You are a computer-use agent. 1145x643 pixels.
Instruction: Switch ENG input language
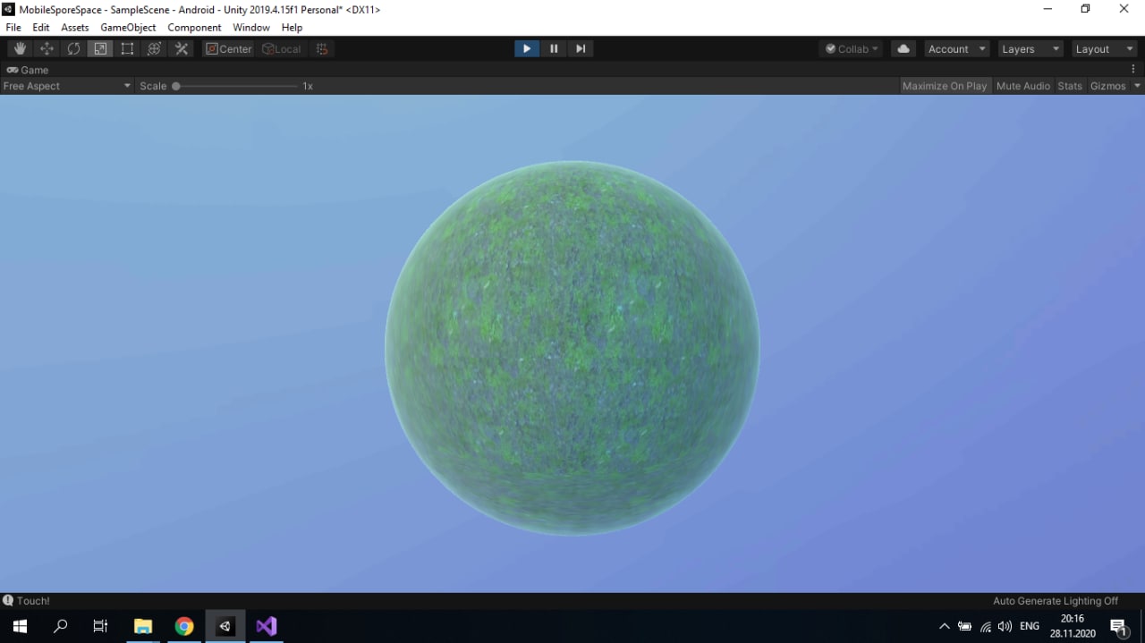coord(1030,626)
